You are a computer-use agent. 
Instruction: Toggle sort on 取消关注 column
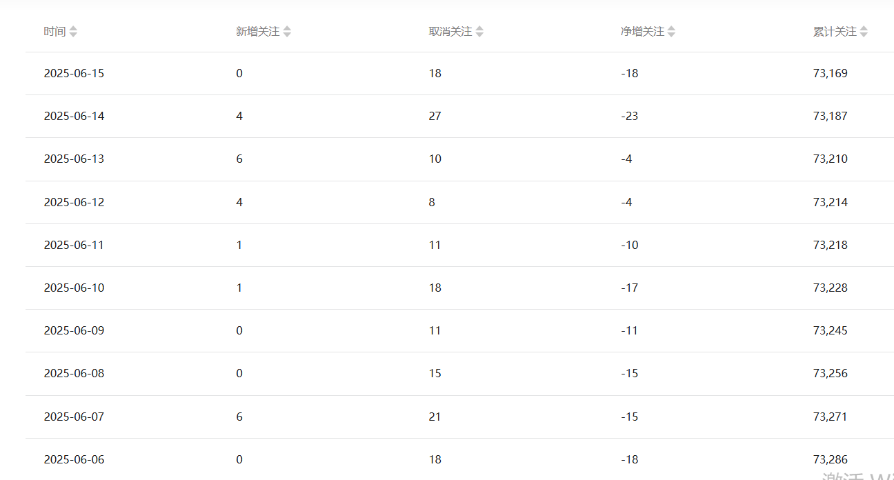[479, 32]
